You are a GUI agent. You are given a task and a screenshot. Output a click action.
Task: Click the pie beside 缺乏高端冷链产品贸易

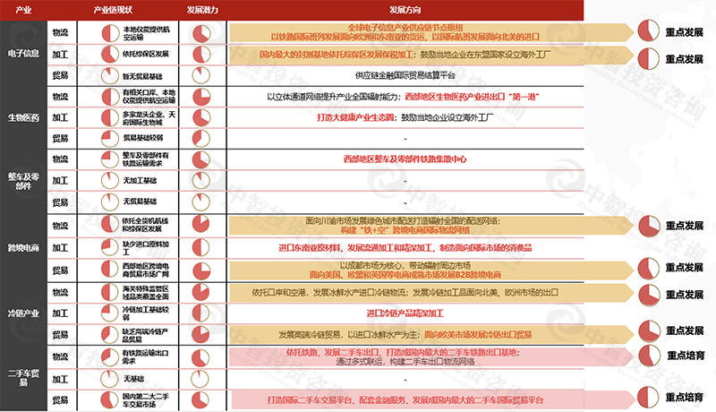[x=109, y=334]
